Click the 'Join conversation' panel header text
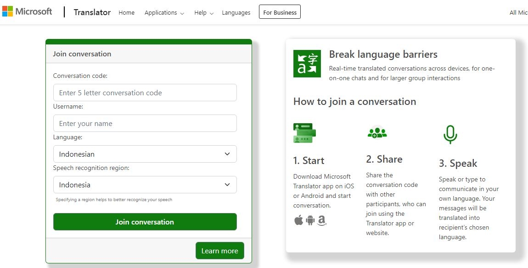The width and height of the screenshot is (528, 268). pos(82,54)
